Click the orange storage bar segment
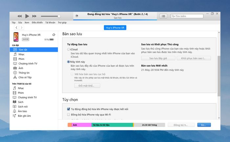Viewport: 230px width, 142px height. click(x=70, y=125)
